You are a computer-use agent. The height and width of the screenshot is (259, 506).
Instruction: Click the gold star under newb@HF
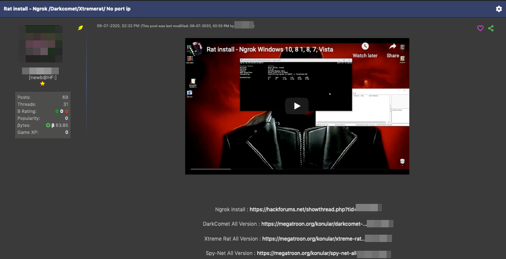click(42, 84)
